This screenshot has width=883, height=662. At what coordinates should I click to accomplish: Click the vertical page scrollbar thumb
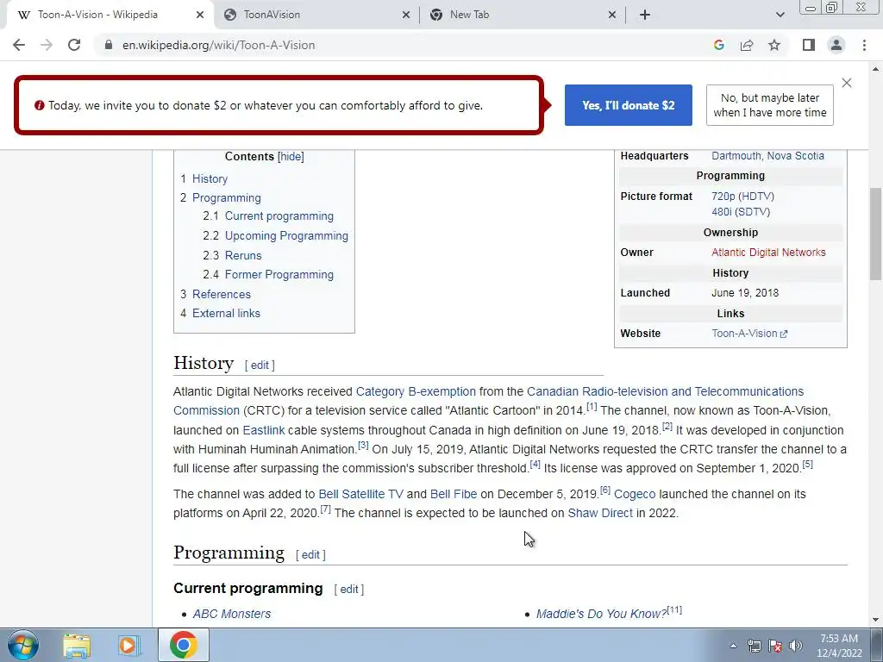click(875, 233)
